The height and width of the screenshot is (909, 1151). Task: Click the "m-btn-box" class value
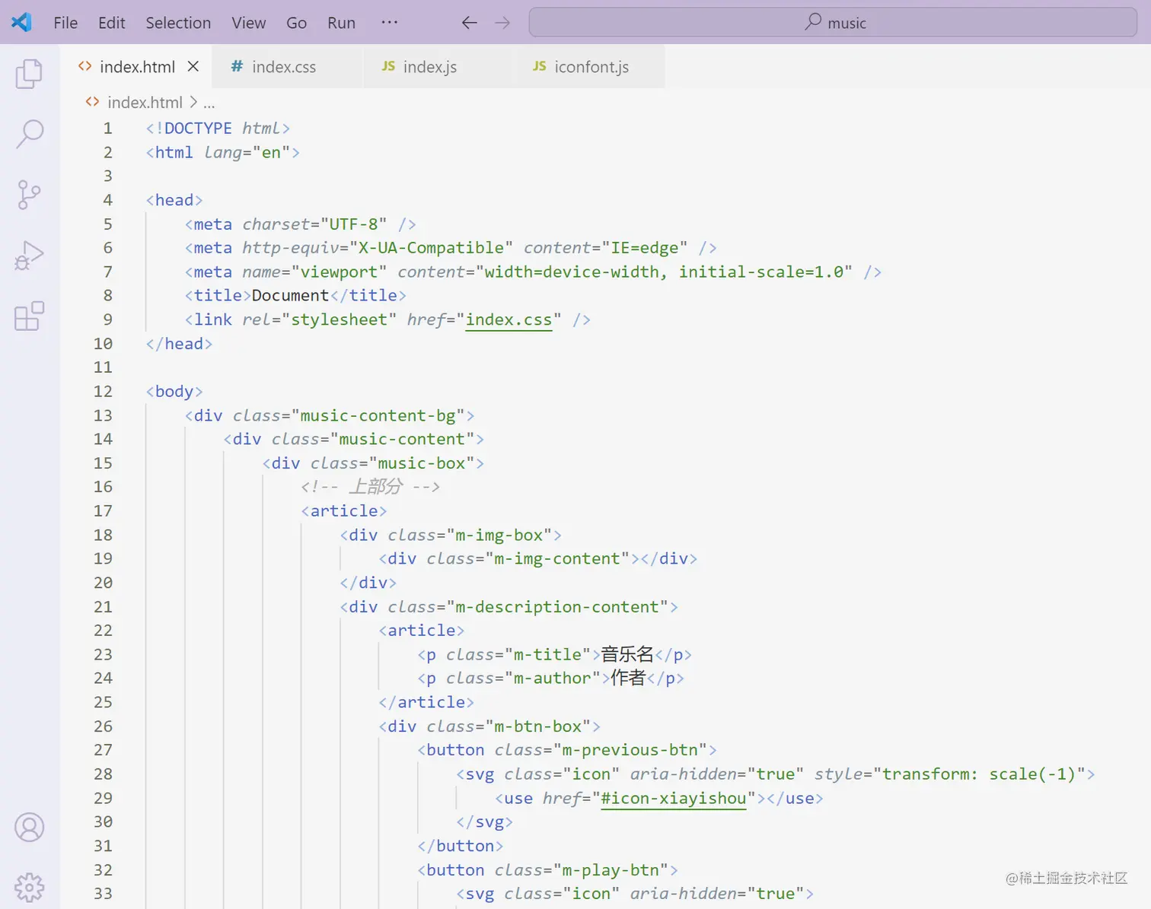[x=538, y=726]
